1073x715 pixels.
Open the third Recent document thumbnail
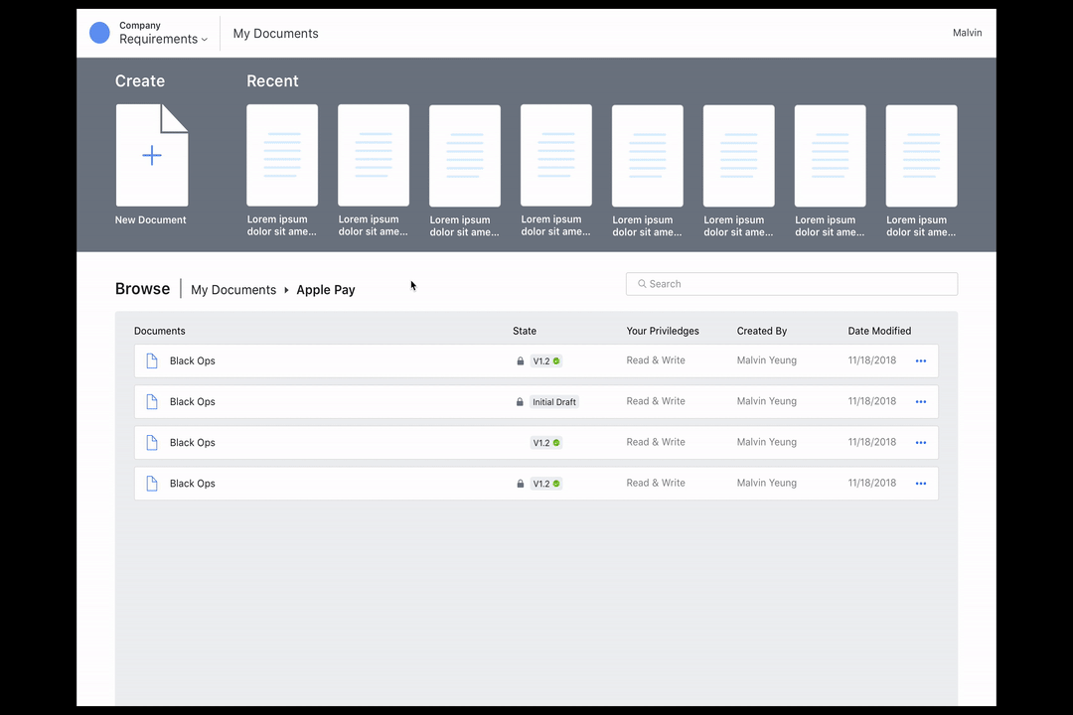pos(465,156)
